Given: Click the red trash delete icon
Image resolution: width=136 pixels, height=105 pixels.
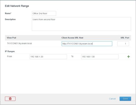Looking at the screenshot, I should tap(10, 99).
